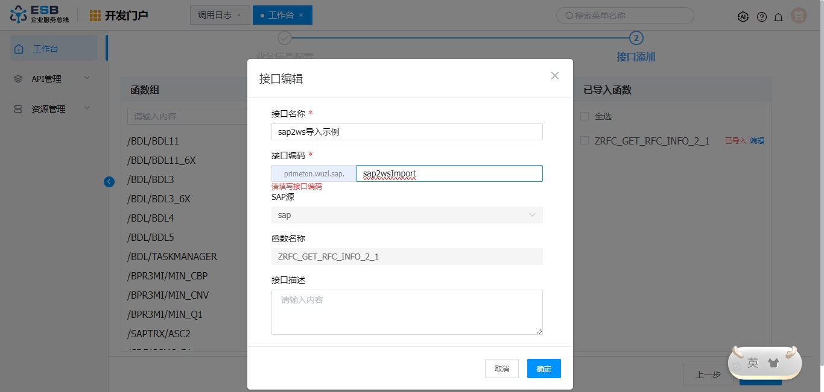Click the 接口名称 input field

tap(407, 132)
